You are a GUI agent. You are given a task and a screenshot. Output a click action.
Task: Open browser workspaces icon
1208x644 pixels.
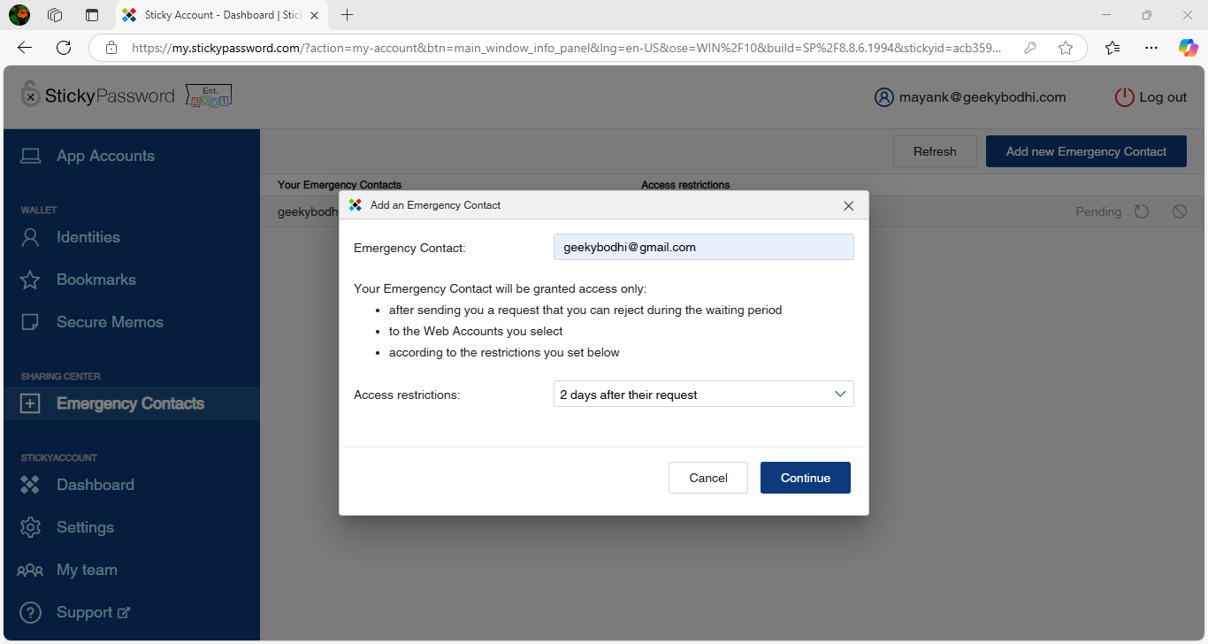point(55,15)
